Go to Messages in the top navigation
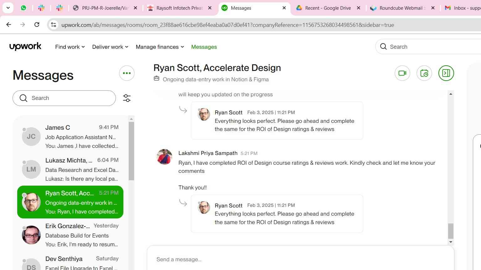 (x=204, y=47)
